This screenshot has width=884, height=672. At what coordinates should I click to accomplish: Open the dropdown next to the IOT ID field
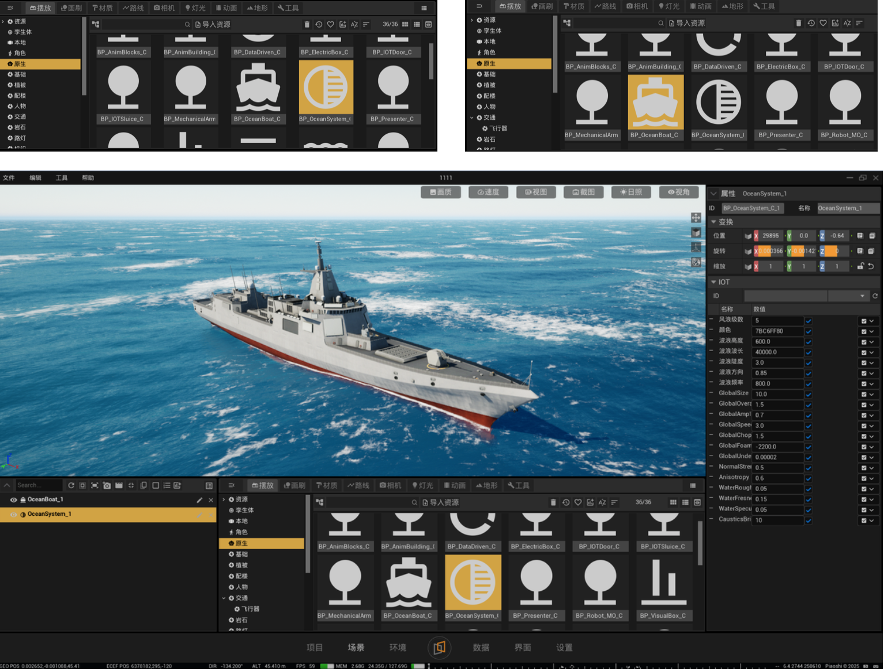[x=848, y=296]
